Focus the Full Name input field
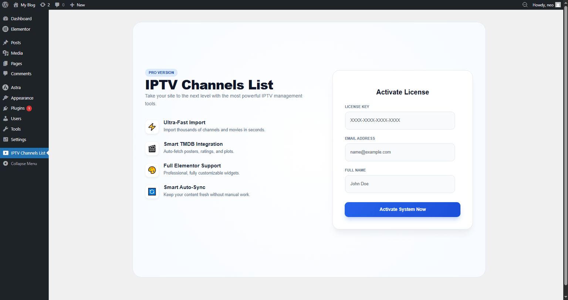568x300 pixels. click(400, 184)
